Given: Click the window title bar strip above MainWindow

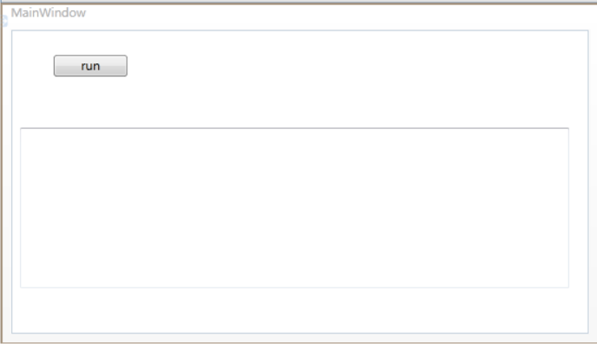Looking at the screenshot, I should pyautogui.click(x=298, y=3).
